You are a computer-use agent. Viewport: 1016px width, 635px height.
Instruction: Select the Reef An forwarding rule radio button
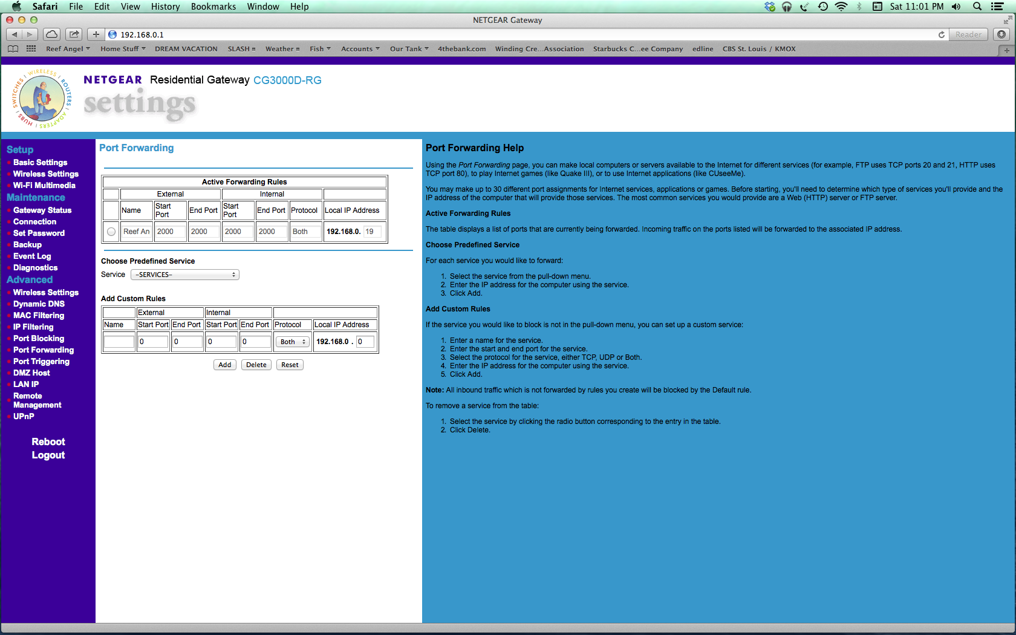pos(111,232)
